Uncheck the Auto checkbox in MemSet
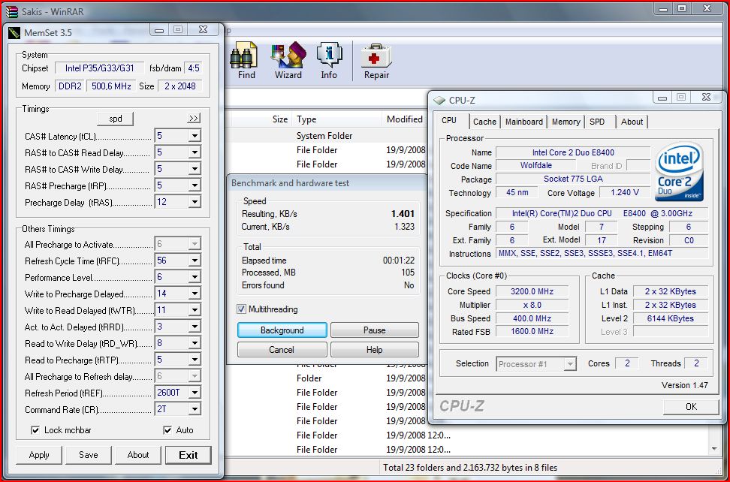The height and width of the screenshot is (482, 730). (x=167, y=430)
